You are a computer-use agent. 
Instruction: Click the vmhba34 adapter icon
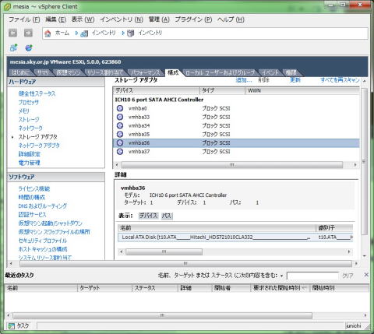click(x=120, y=125)
